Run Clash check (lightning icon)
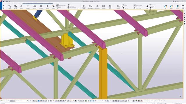Viewport: 186px width, 104px height. [125, 8]
